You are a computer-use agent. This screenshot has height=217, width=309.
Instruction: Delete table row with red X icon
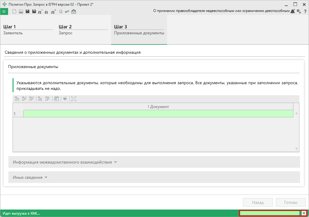point(31,99)
